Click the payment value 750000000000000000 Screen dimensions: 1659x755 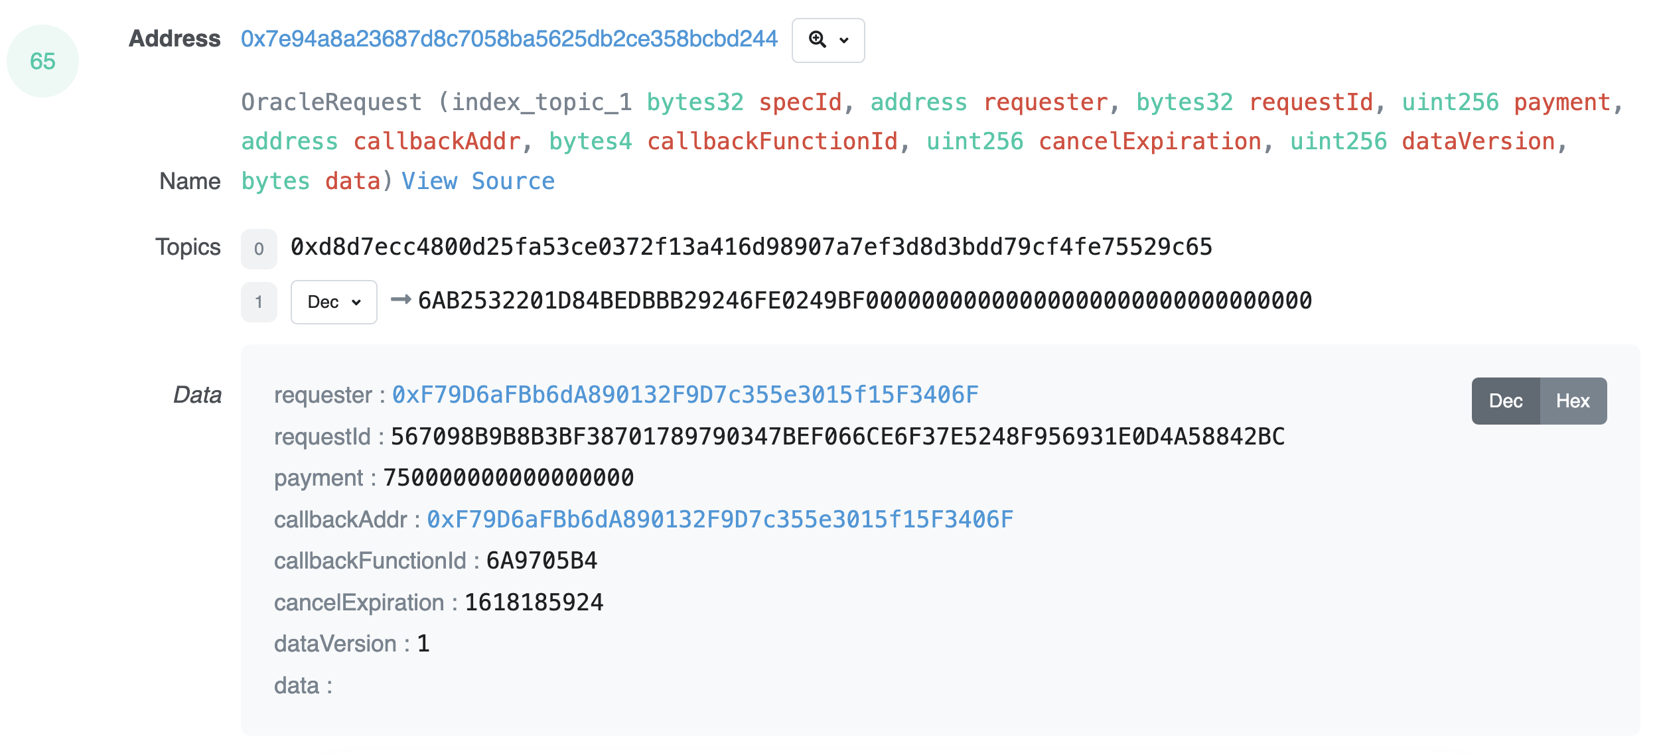pyautogui.click(x=508, y=478)
